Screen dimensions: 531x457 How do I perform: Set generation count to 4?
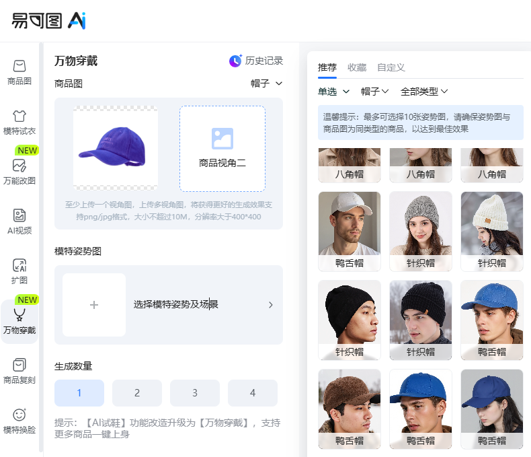pos(253,393)
